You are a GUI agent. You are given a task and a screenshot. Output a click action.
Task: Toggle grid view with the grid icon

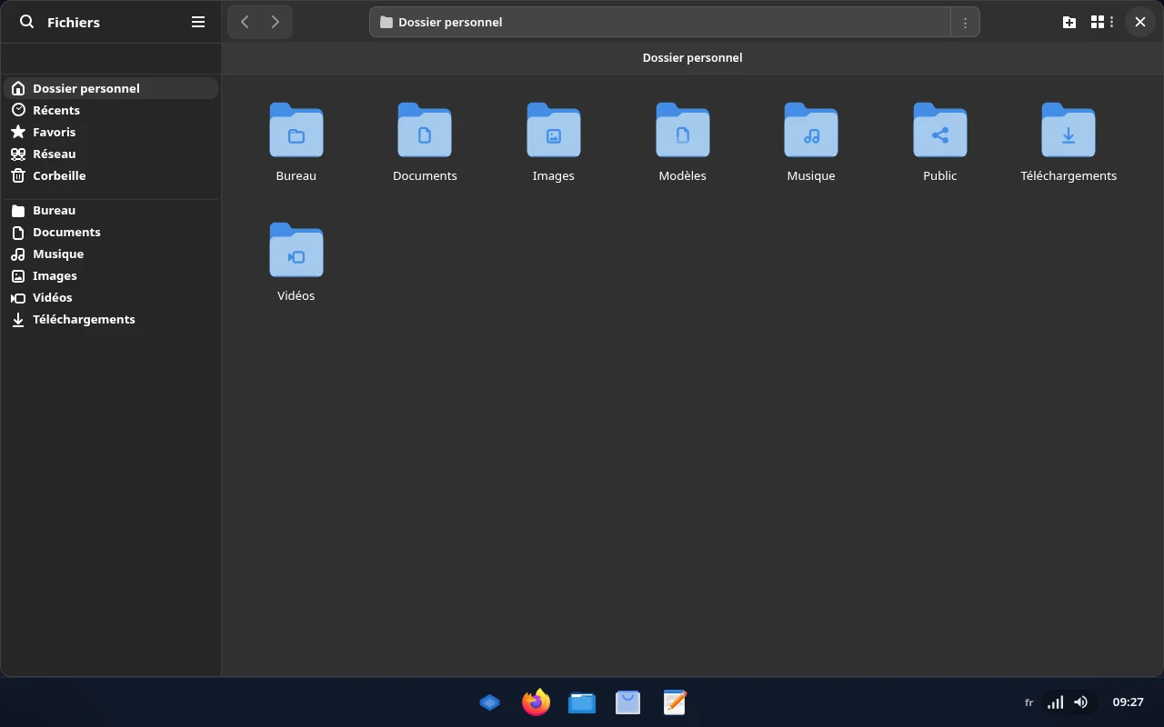(1098, 22)
